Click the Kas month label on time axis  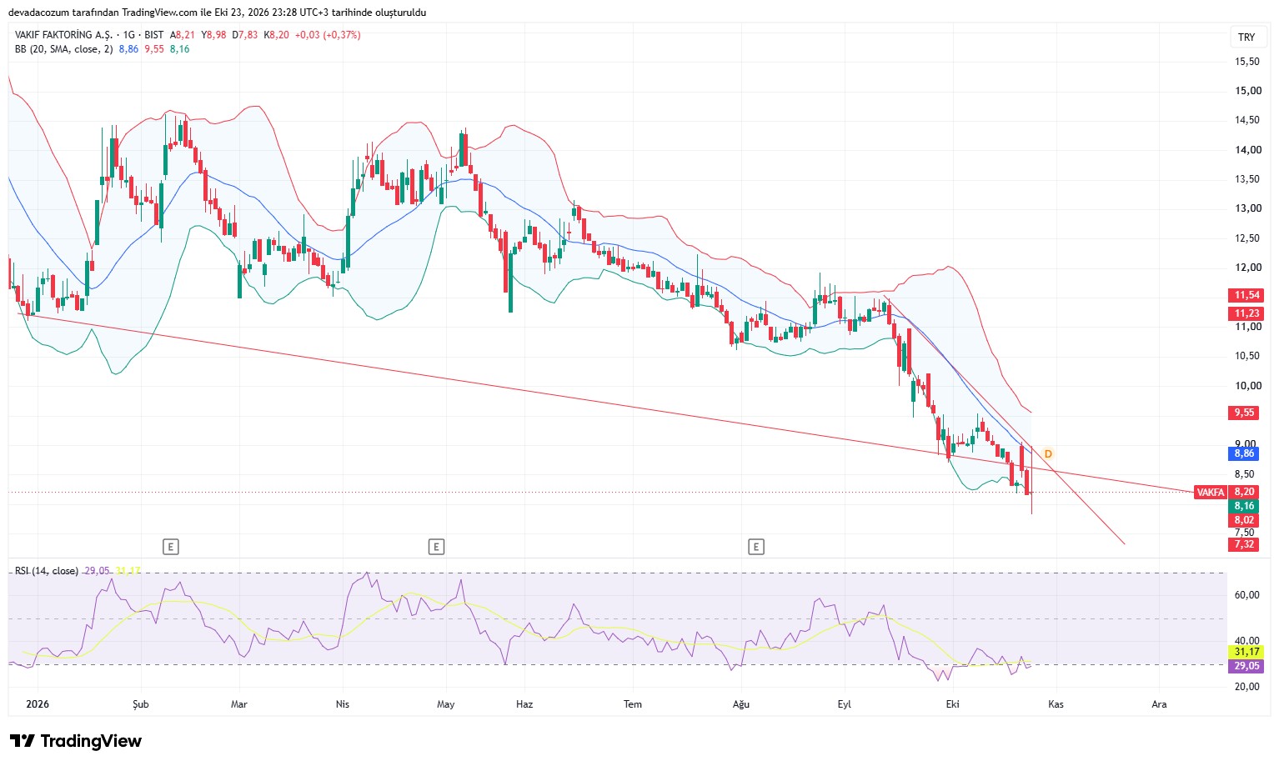pyautogui.click(x=1056, y=704)
